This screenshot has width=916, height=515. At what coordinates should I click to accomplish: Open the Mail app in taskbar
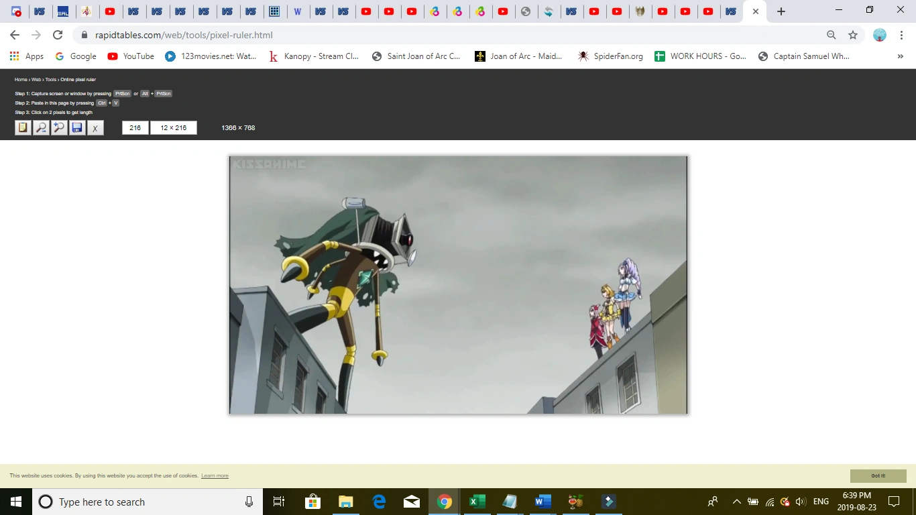pyautogui.click(x=412, y=502)
